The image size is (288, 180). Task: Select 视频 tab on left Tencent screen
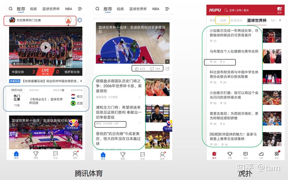33,9
